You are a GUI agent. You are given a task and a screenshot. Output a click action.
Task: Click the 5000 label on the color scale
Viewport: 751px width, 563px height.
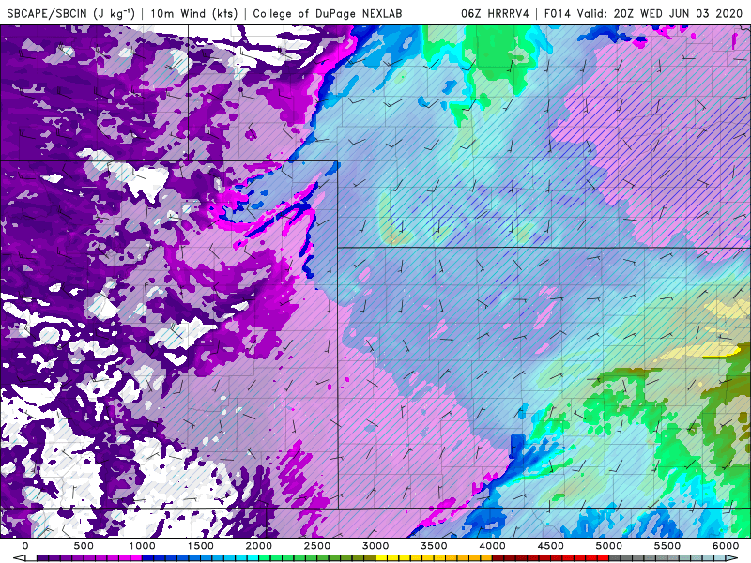tap(608, 546)
